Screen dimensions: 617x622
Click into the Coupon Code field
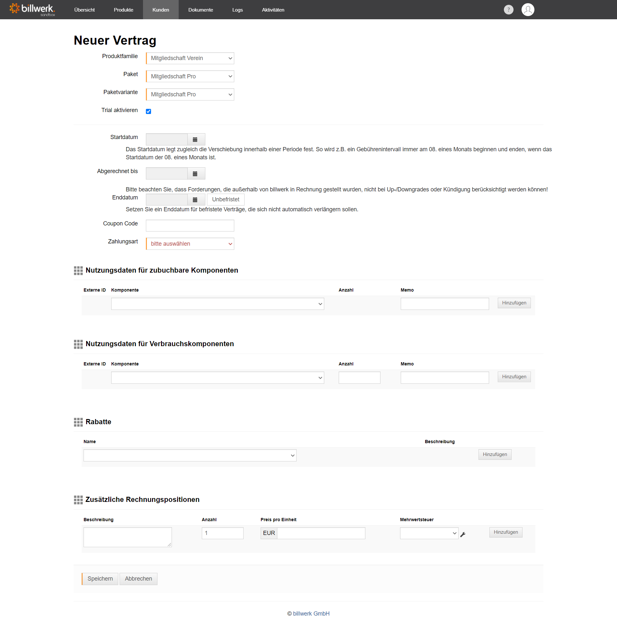point(190,226)
